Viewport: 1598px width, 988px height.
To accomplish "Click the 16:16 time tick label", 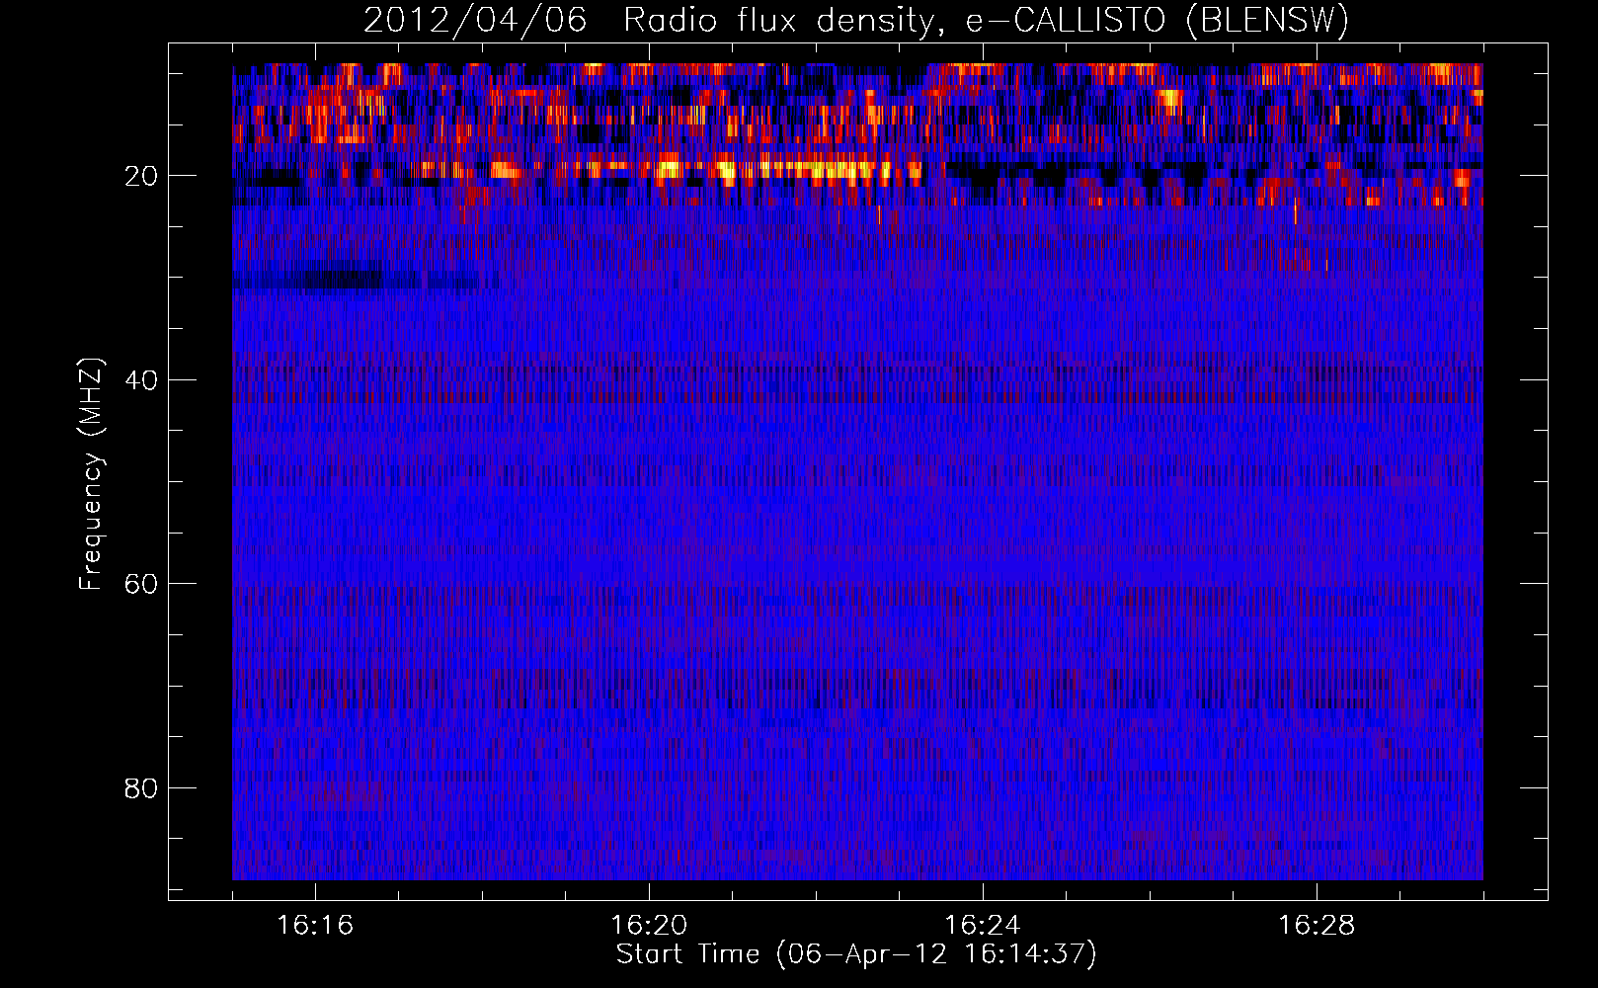I will [x=315, y=926].
